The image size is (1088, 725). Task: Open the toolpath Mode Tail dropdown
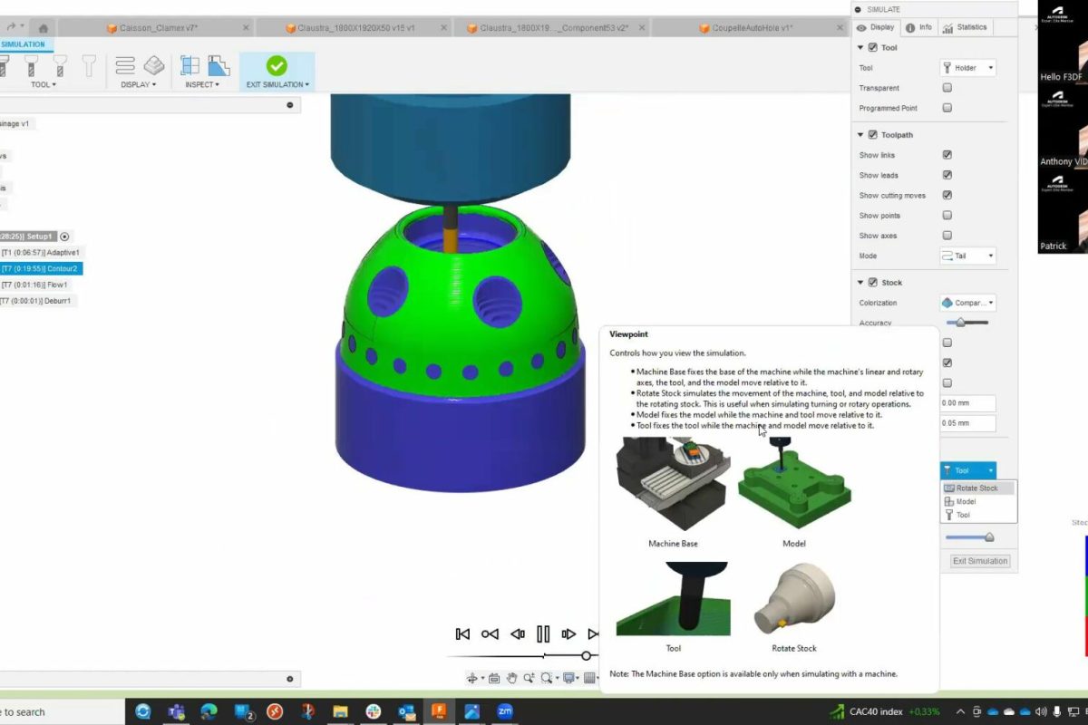click(x=967, y=256)
